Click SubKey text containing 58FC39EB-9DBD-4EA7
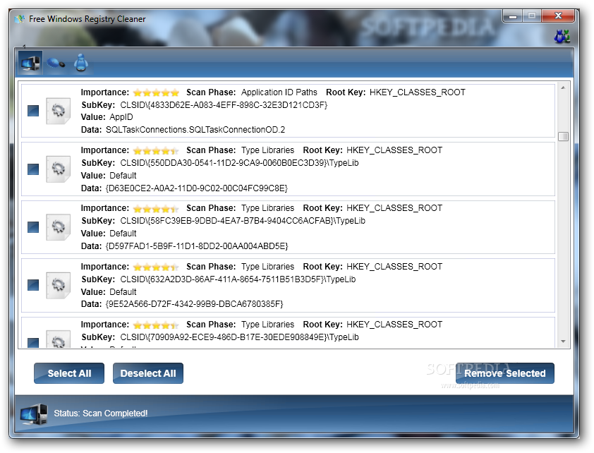Image resolution: width=594 pixels, height=453 pixels. (243, 221)
